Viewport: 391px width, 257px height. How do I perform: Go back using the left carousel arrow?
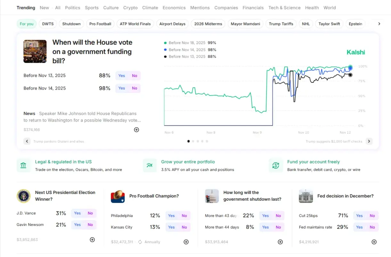pyautogui.click(x=27, y=141)
